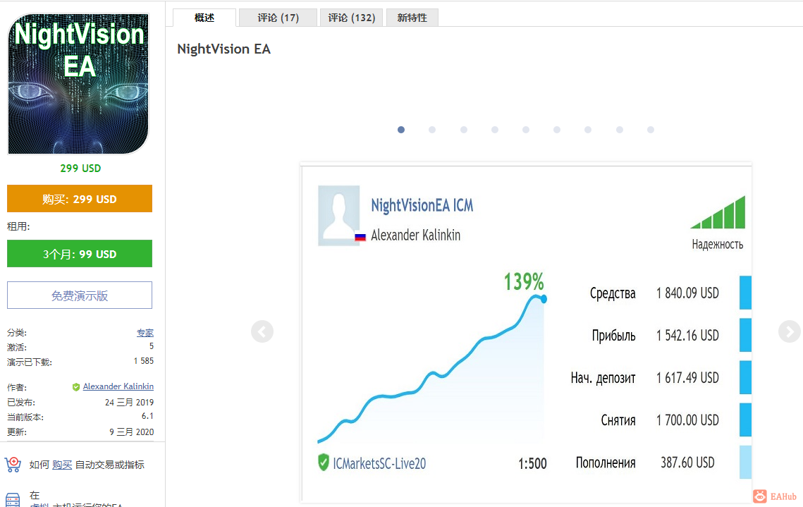Click the 1 617.49 USD deposit value
Image resolution: width=803 pixels, height=507 pixels.
(x=687, y=378)
